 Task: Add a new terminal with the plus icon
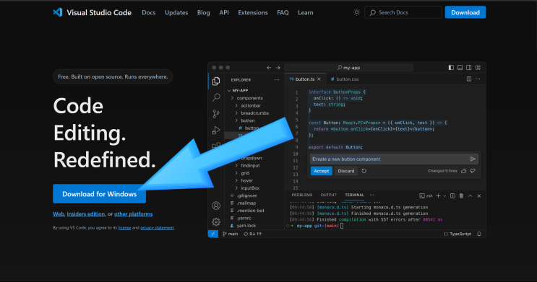tap(438, 196)
